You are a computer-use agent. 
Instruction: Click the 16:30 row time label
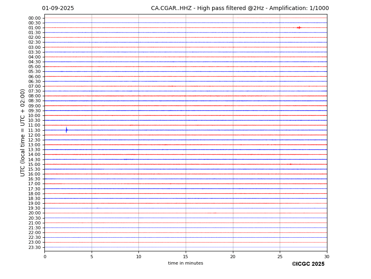(x=34, y=179)
